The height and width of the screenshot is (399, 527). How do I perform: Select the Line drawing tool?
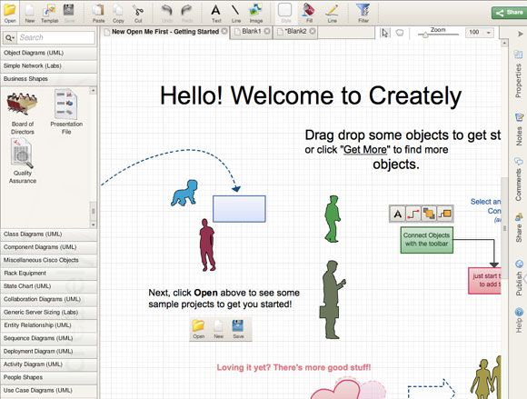(236, 13)
